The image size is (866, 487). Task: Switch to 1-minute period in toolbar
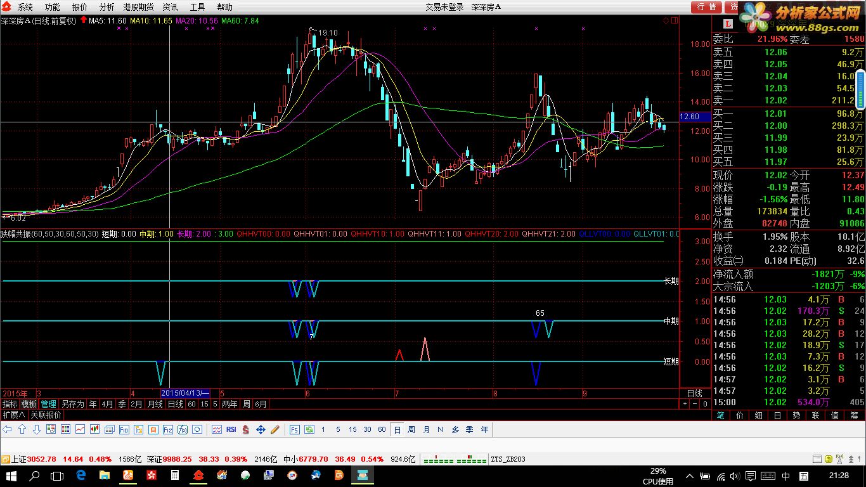323,429
